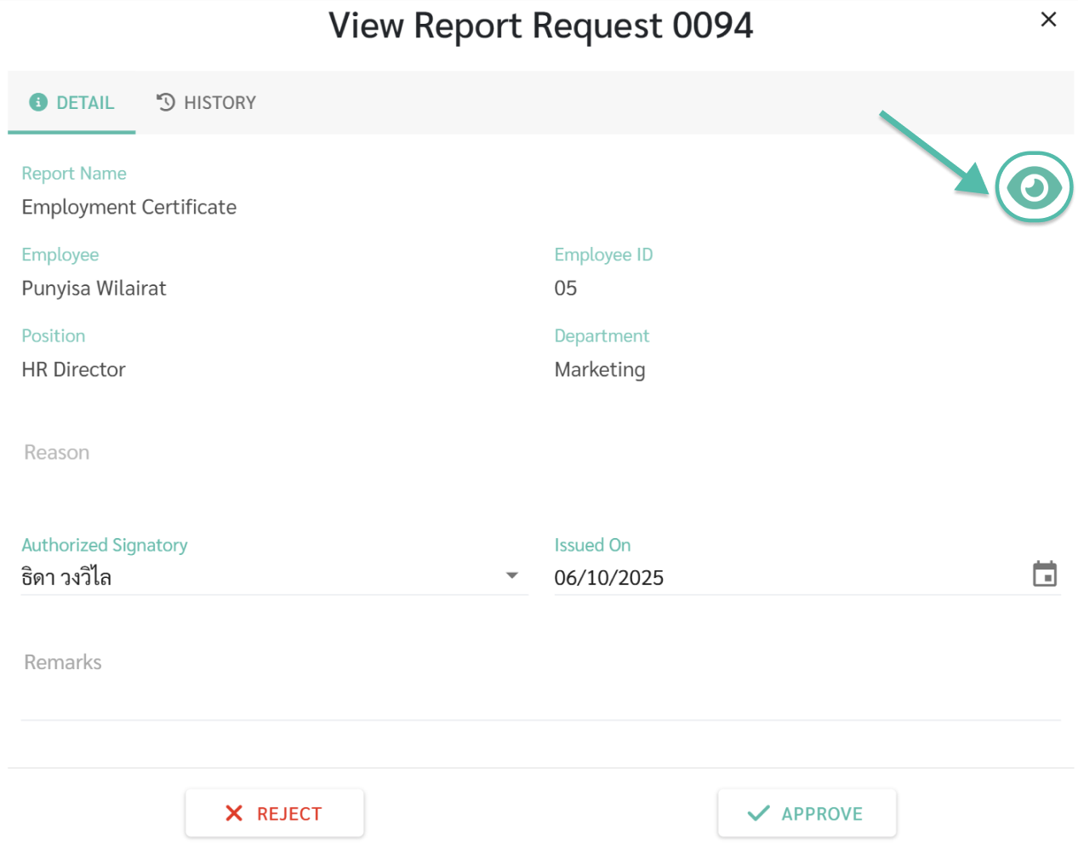Image resolution: width=1078 pixels, height=847 pixels.
Task: Click the Employee ID value 05
Action: tap(566, 289)
